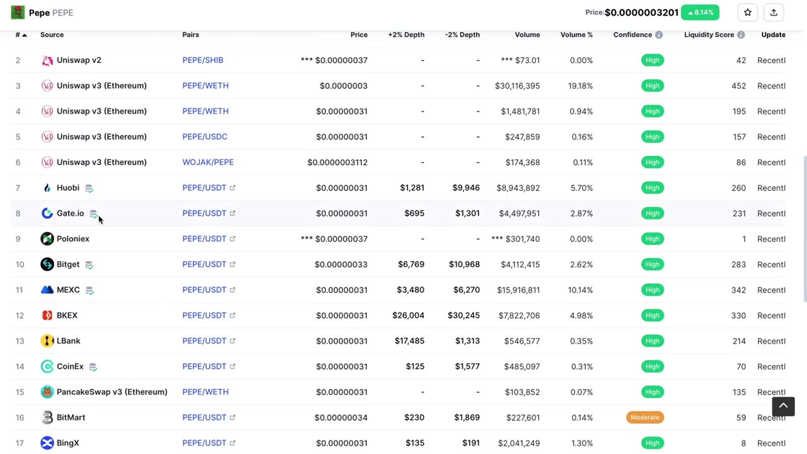Open the PEPE/USDC pair link
Image resolution: width=807 pixels, height=454 pixels.
(204, 137)
